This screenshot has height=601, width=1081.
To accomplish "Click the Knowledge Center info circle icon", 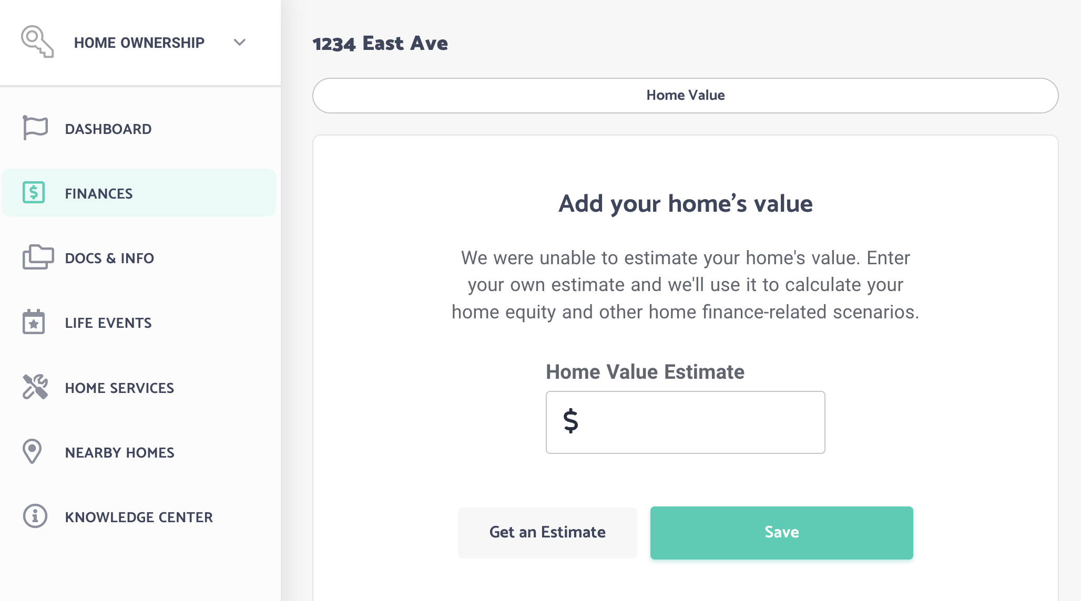I will coord(35,516).
